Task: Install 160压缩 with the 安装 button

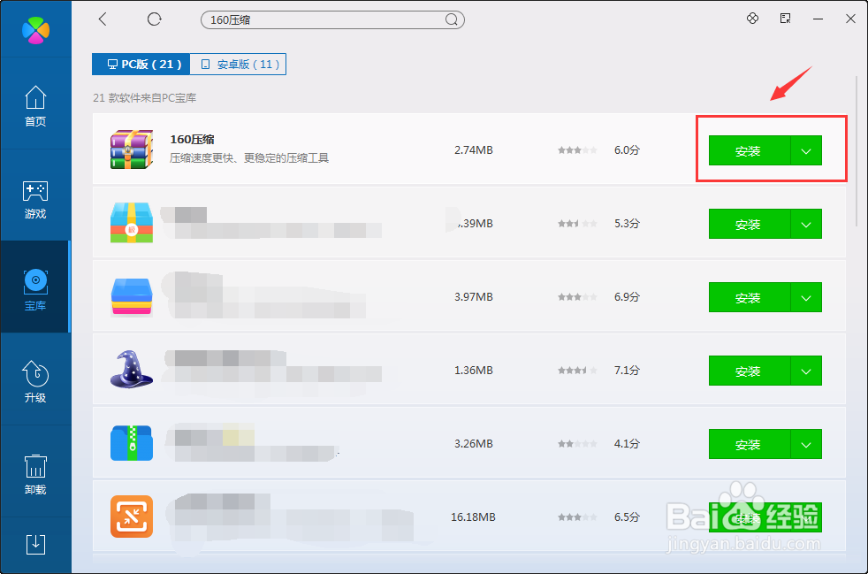Action: click(749, 150)
